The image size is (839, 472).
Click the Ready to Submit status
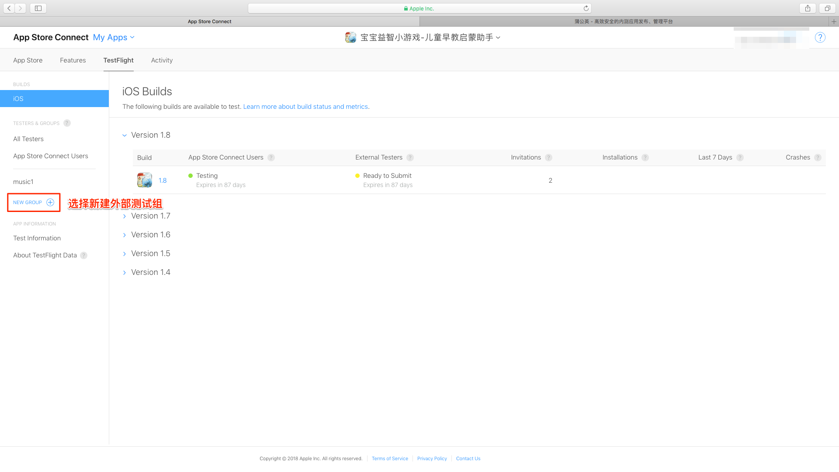click(387, 176)
